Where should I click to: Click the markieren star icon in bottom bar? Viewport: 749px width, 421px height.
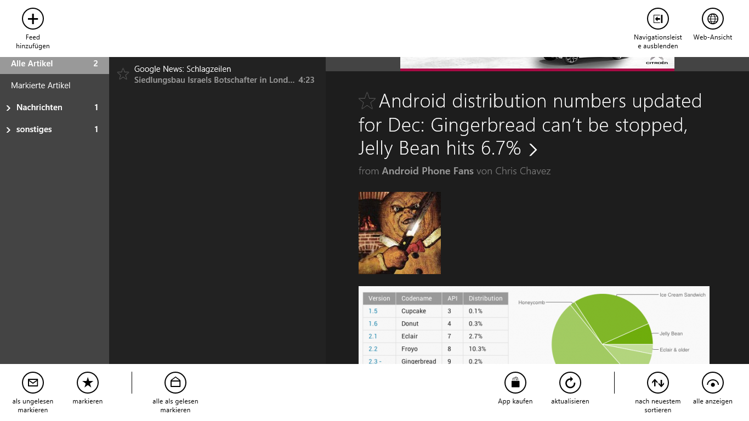coord(88,383)
